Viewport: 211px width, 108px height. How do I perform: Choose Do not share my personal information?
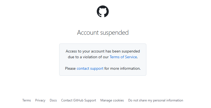(156, 100)
